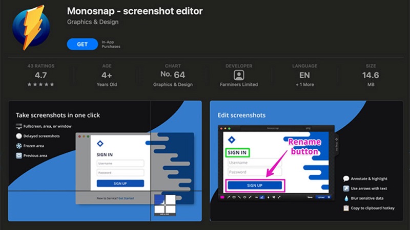
Task: Click SIGN UP button in the Edit screenshots preview
Action: [x=255, y=186]
